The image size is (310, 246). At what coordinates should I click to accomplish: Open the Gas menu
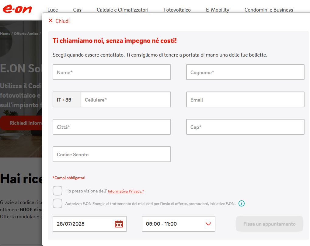tap(77, 10)
